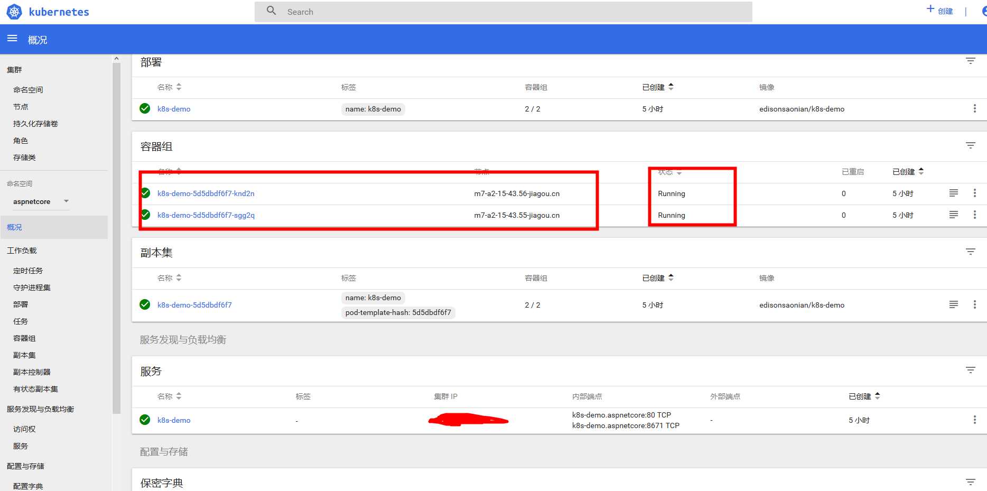Click the 服务发现与负载均衡 sidebar heading
The width and height of the screenshot is (987, 491).
[x=40, y=409]
